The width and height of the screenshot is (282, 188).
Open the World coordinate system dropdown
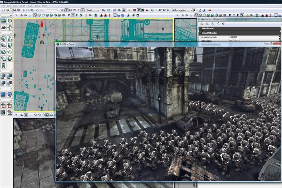[93, 10]
